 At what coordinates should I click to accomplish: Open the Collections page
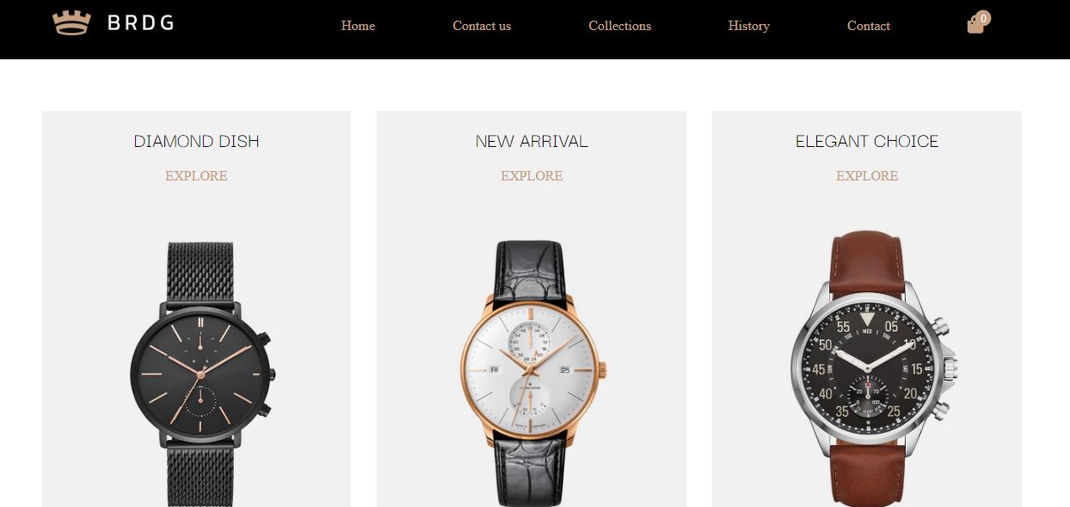[619, 26]
